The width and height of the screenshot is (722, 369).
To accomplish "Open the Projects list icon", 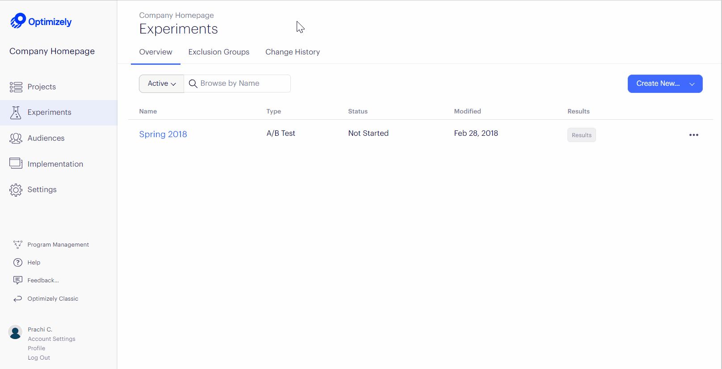I will (x=16, y=87).
